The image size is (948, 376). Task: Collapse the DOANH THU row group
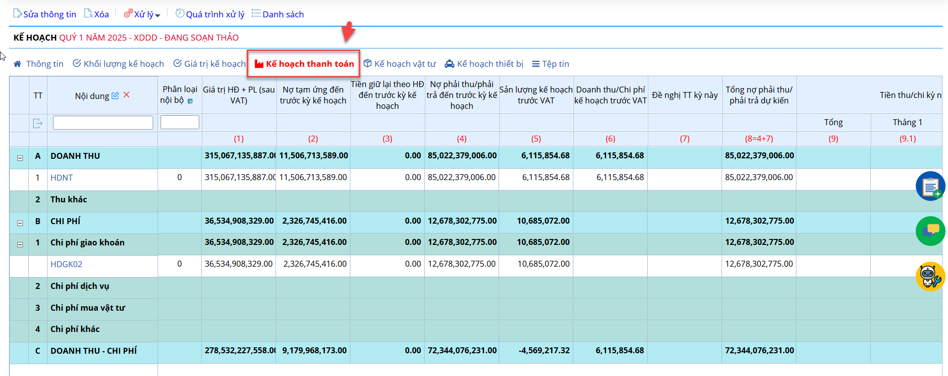[20, 158]
